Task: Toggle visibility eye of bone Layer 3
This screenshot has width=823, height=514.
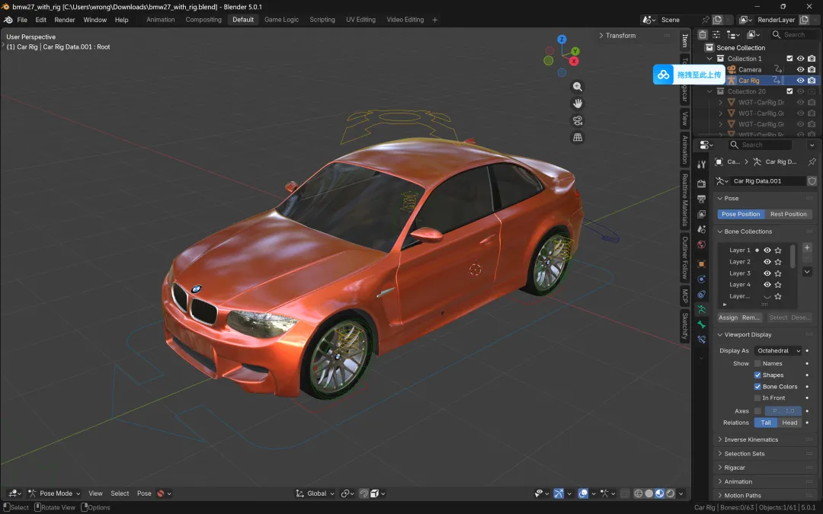Action: [x=767, y=273]
